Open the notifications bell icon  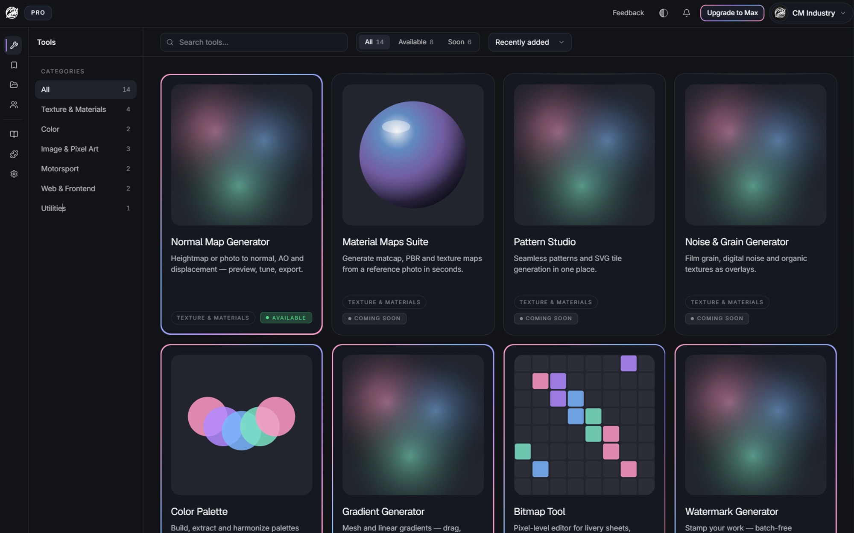[x=686, y=13]
